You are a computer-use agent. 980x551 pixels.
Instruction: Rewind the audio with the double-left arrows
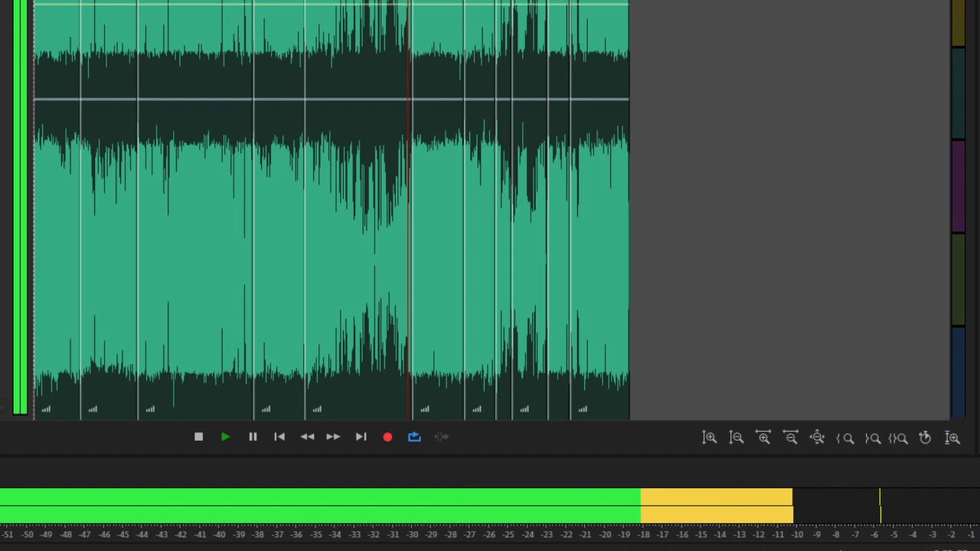tap(307, 437)
